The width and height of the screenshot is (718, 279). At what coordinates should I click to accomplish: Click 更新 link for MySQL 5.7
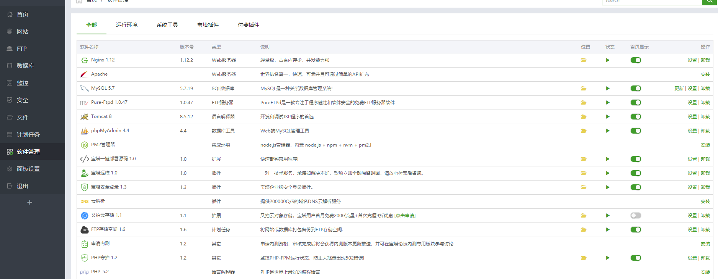679,89
